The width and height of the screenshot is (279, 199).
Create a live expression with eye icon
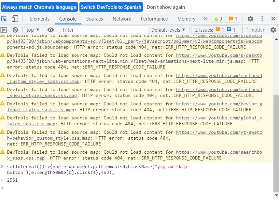click(x=50, y=30)
